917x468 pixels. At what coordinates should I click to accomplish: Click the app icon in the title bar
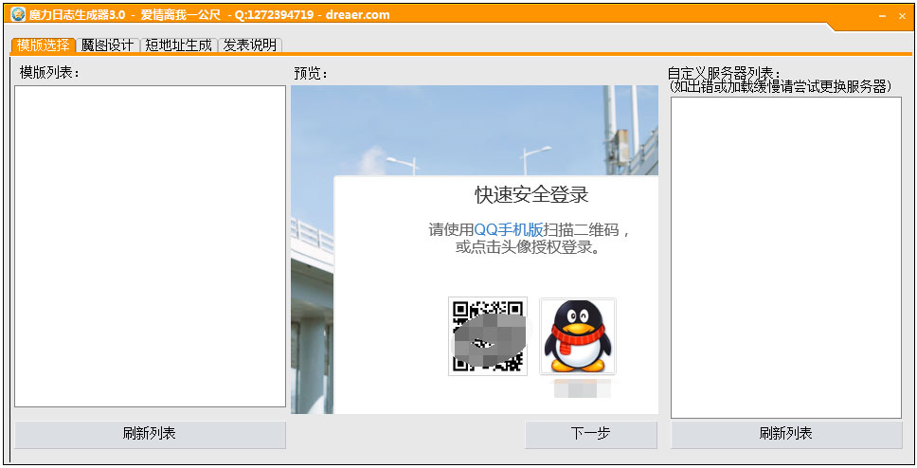[x=17, y=14]
